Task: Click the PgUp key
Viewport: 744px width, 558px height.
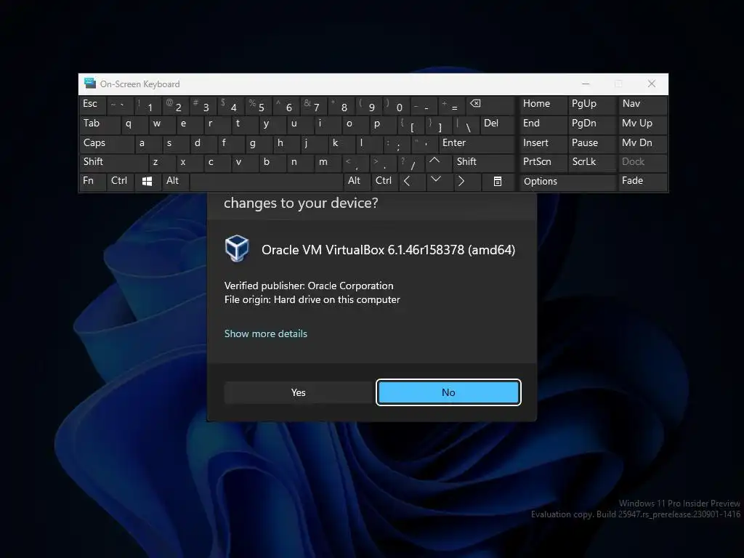Action: pyautogui.click(x=591, y=105)
